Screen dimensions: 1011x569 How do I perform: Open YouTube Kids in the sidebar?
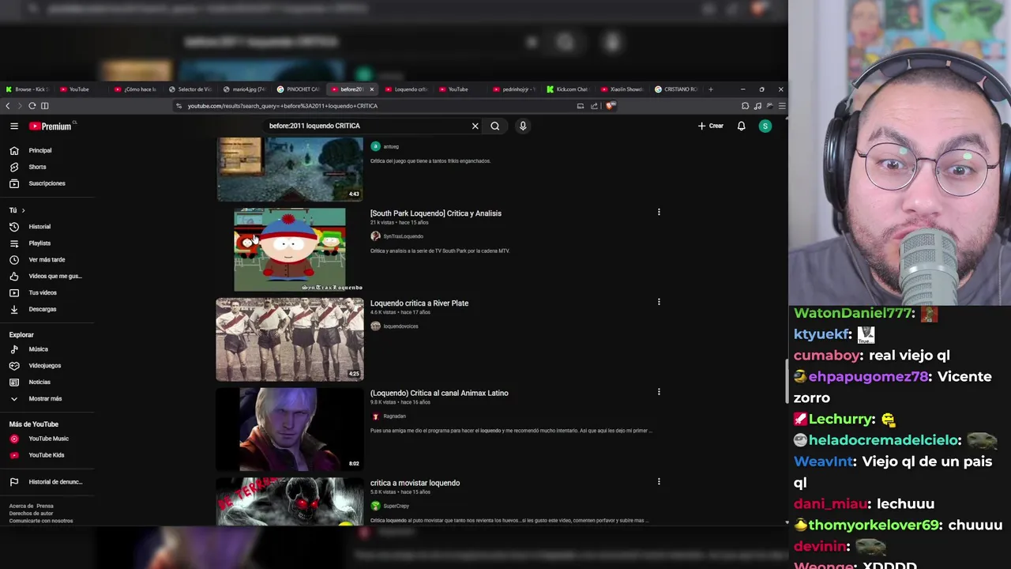[47, 455]
